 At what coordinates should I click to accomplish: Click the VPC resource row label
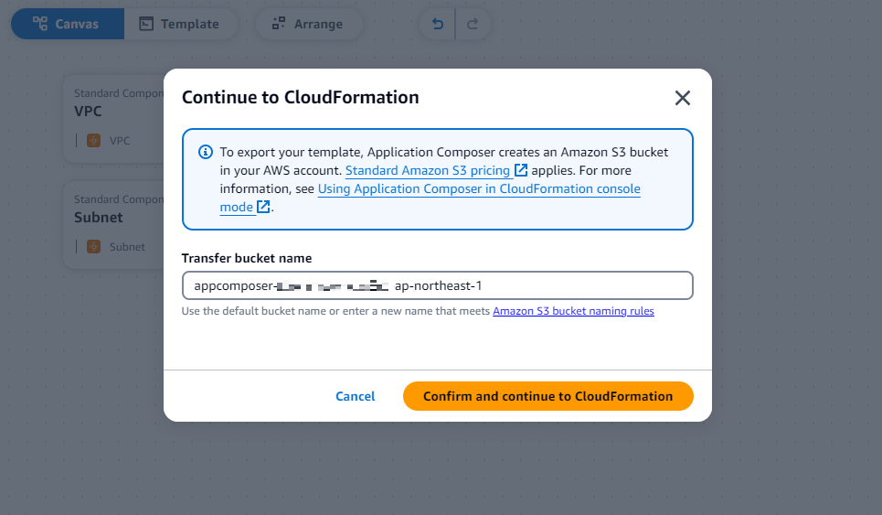[120, 141]
